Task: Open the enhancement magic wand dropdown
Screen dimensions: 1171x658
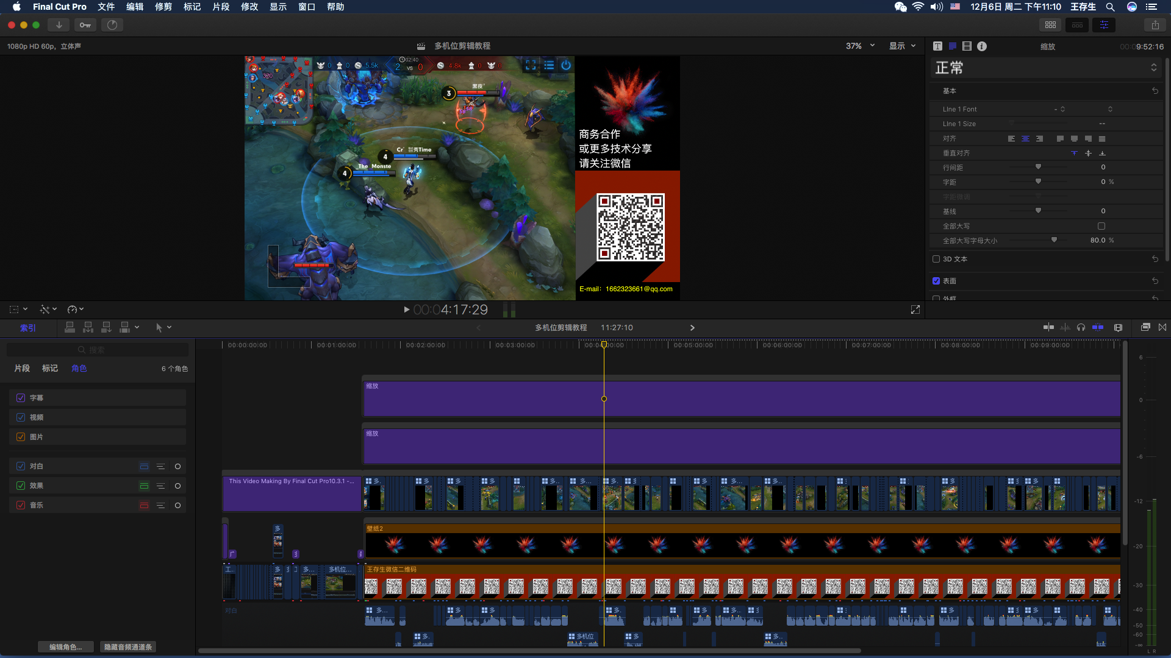Action: pos(48,310)
